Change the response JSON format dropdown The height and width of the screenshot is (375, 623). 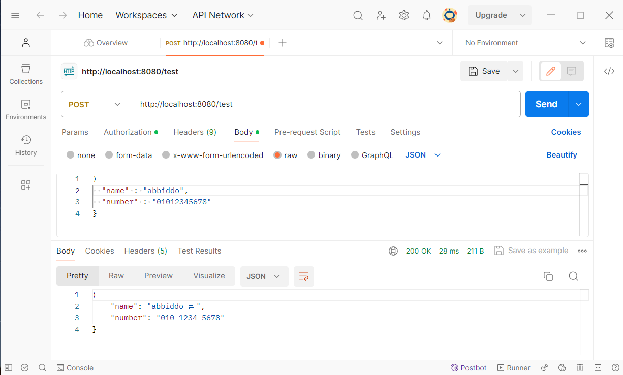(x=264, y=276)
